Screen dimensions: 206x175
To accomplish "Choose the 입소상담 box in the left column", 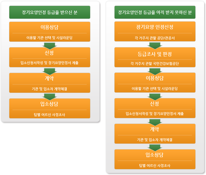I will pos(50,108).
